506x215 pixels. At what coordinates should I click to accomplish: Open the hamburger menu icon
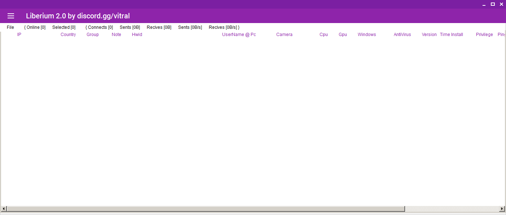(11, 16)
